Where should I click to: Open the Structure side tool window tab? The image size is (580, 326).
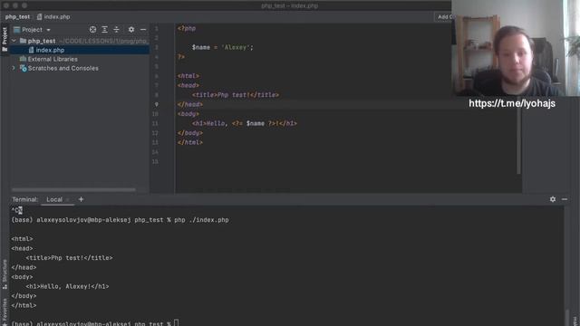point(5,273)
